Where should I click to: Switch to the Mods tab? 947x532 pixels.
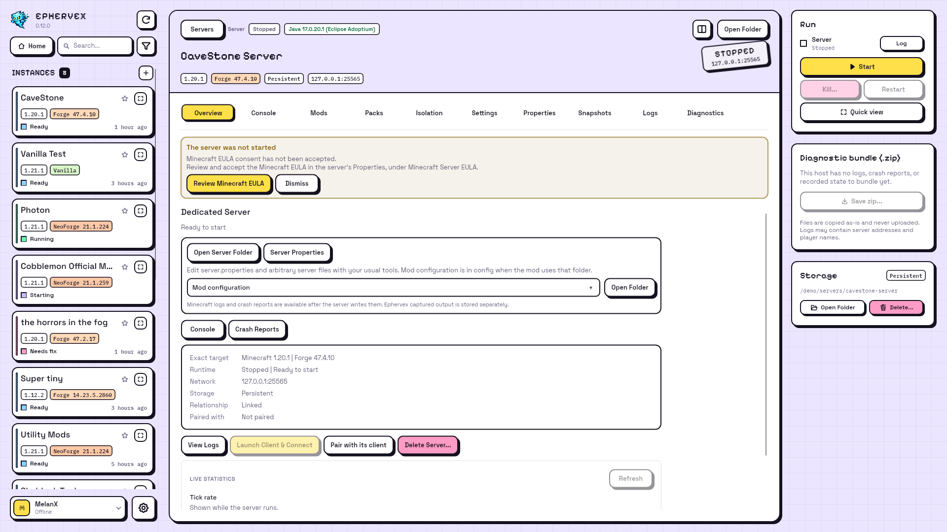[319, 113]
